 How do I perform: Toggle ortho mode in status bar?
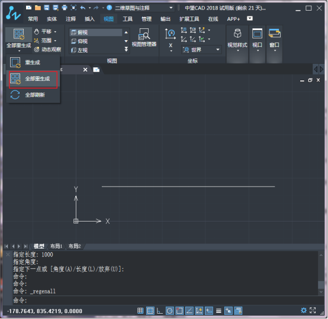point(160,311)
